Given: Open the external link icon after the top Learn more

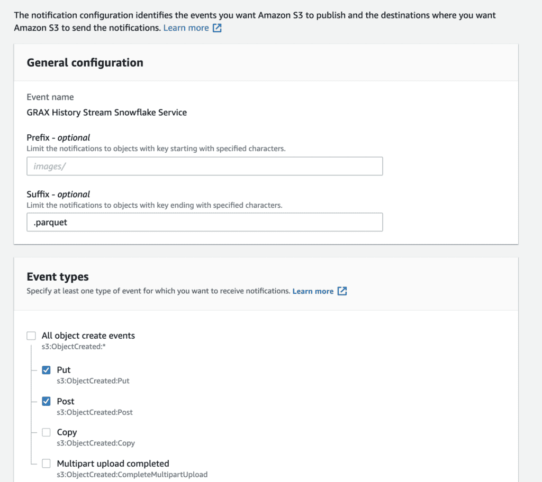Looking at the screenshot, I should [x=217, y=28].
